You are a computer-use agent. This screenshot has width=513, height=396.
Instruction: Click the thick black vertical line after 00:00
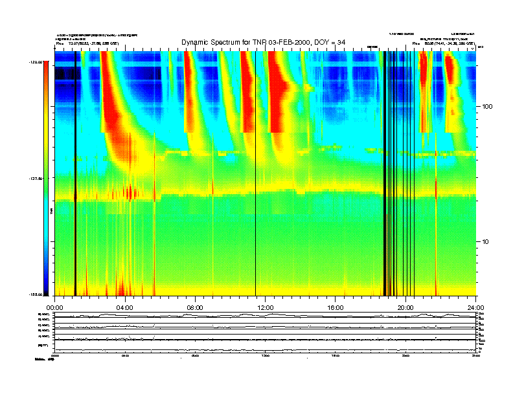pos(75,173)
